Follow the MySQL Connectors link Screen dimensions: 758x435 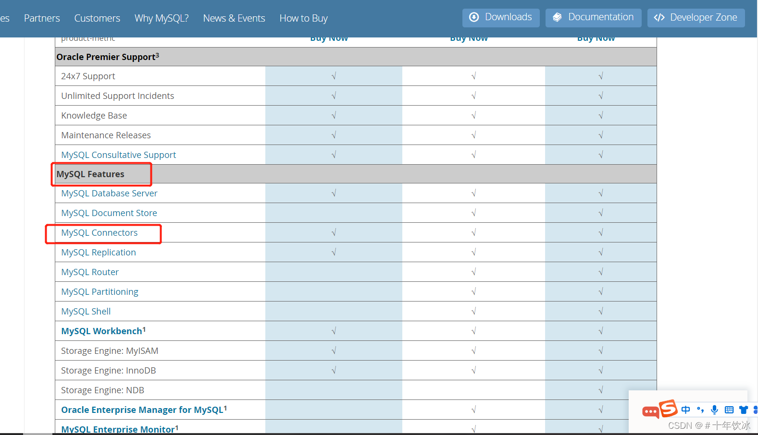pos(99,232)
